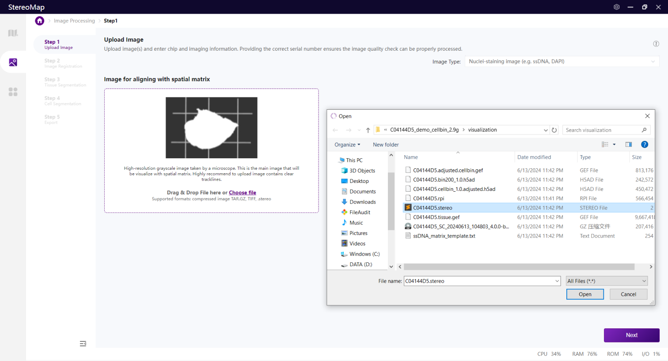
Task: Open StereoMap settings gear icon
Action: pyautogui.click(x=616, y=7)
